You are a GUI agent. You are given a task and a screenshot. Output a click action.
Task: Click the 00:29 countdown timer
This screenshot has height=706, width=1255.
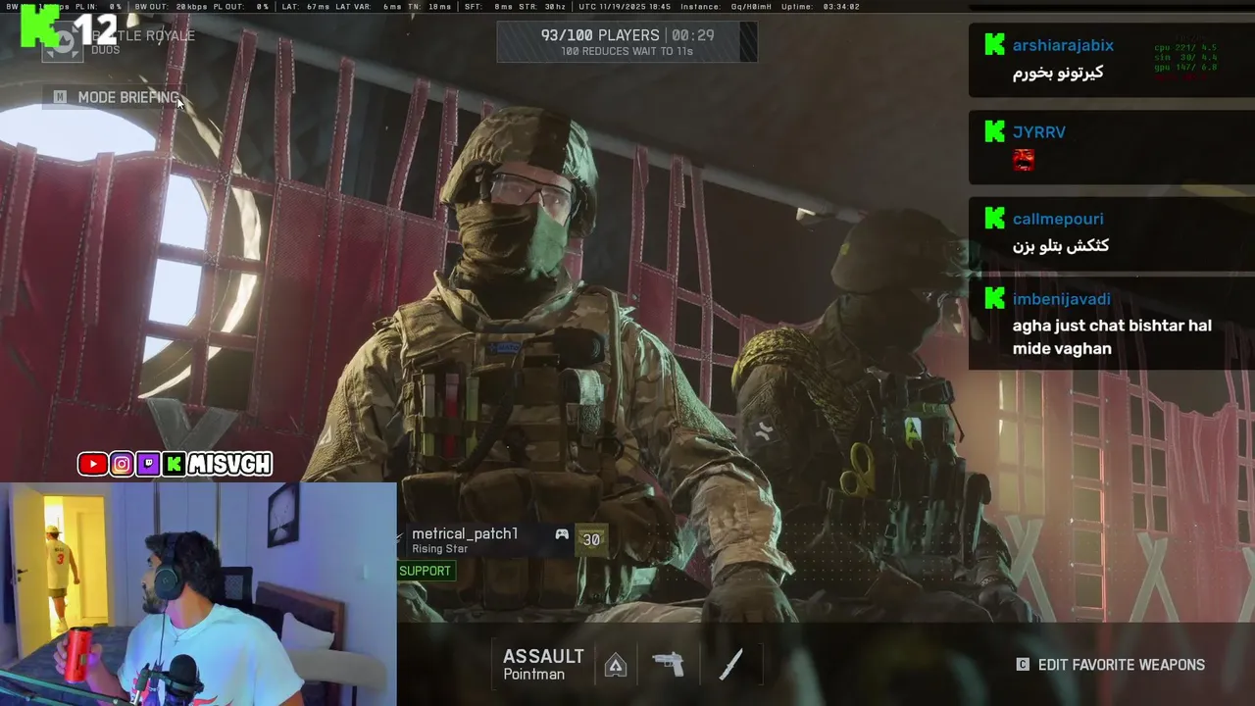click(692, 34)
